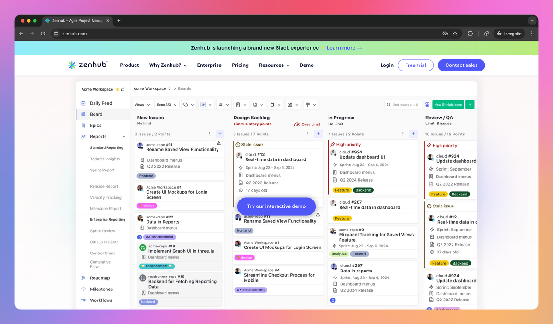This screenshot has height=324, width=553.
Task: Open assignee person filter dropdown
Action: (x=224, y=105)
